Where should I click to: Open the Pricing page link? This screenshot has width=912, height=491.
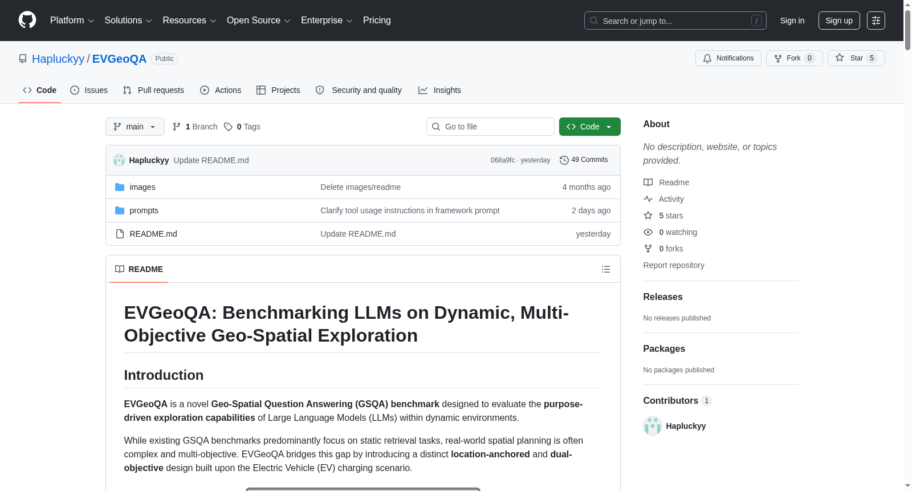(377, 21)
